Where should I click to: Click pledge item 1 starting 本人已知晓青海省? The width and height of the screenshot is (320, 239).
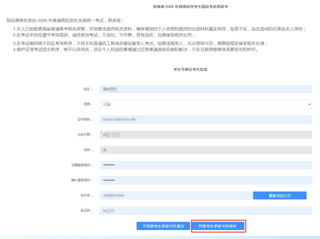point(160,29)
